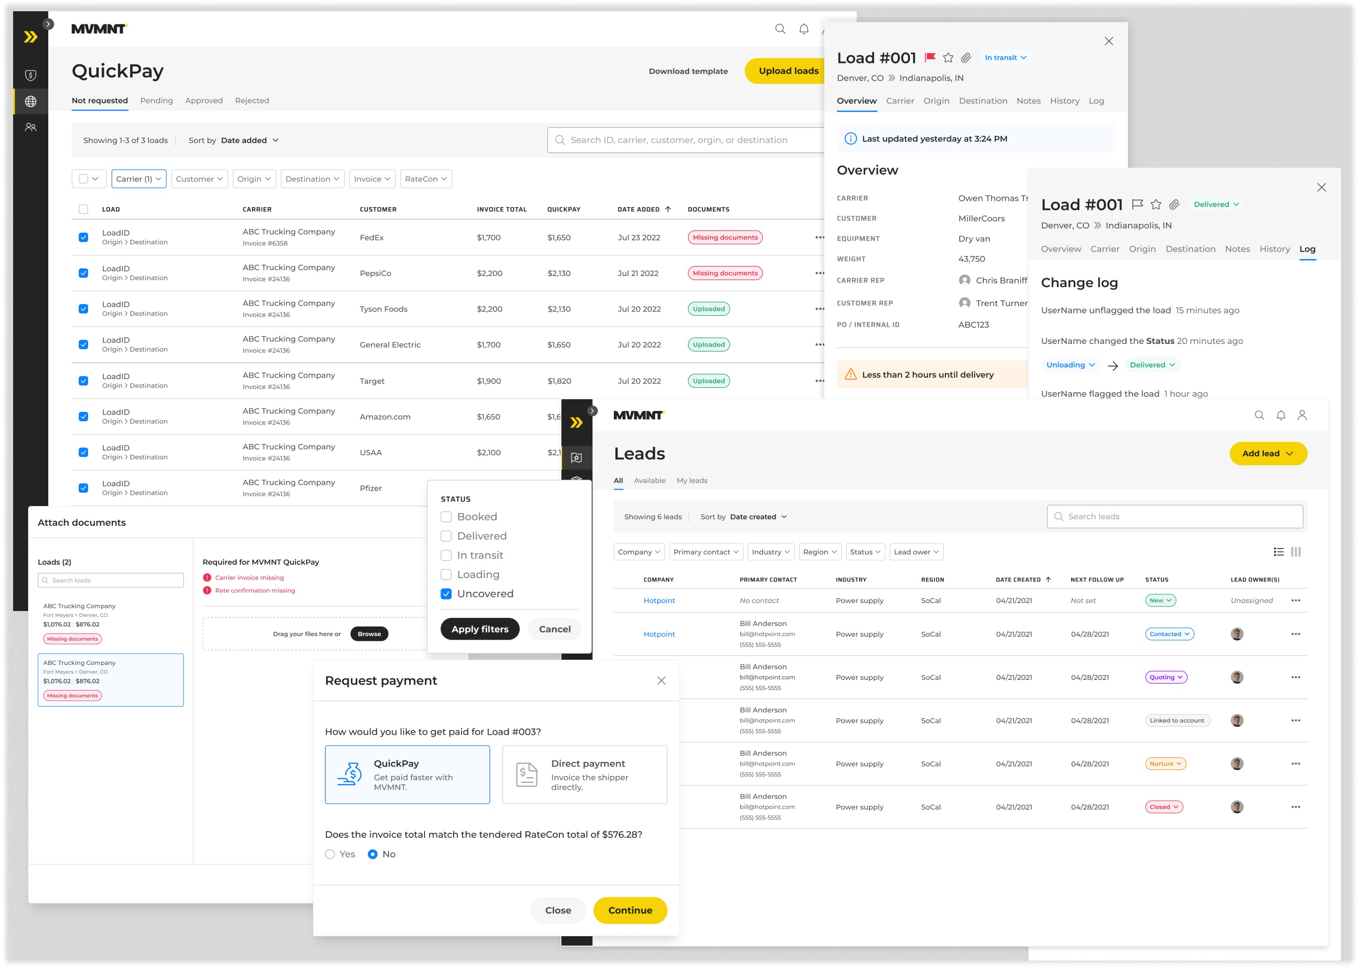Click the globe icon in the left sidebar
The image size is (1359, 969).
[x=30, y=101]
